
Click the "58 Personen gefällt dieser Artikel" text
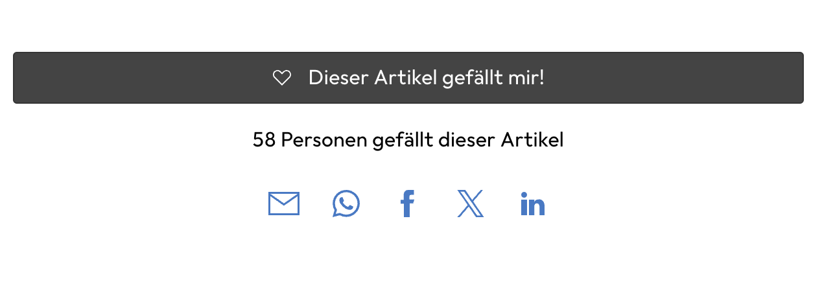(408, 140)
